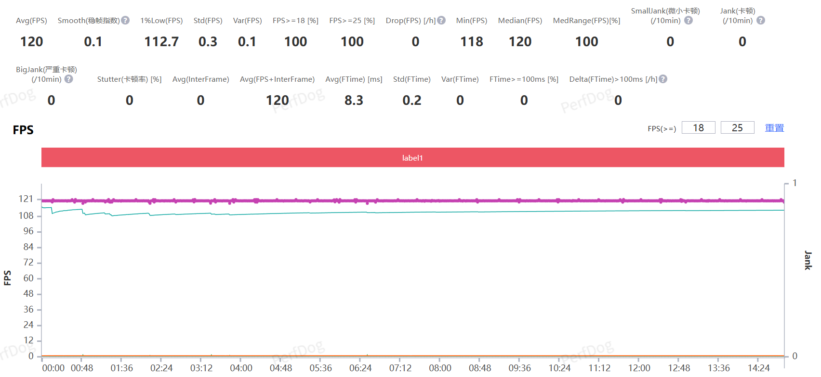Screen dimensions: 821x377
Task: Click the 08:00 time axis label
Action: click(440, 368)
